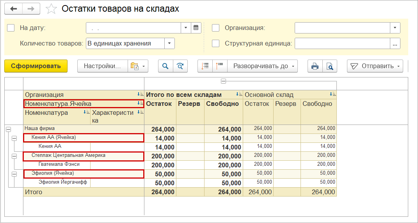Open the calendar date picker icon
This screenshot has width=418, height=223.
click(196, 28)
